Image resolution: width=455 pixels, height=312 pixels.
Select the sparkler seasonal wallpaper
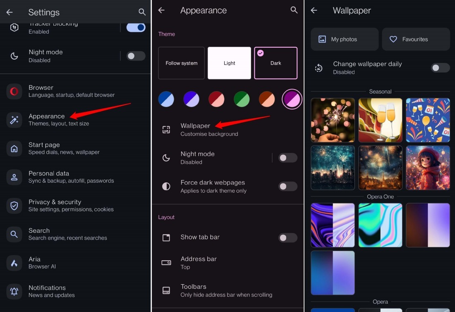click(333, 120)
